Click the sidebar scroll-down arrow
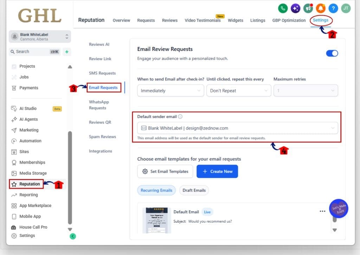 click(x=70, y=229)
